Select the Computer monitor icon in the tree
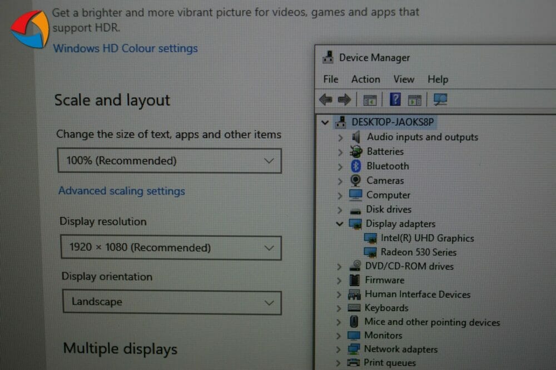556x370 pixels. 355,195
